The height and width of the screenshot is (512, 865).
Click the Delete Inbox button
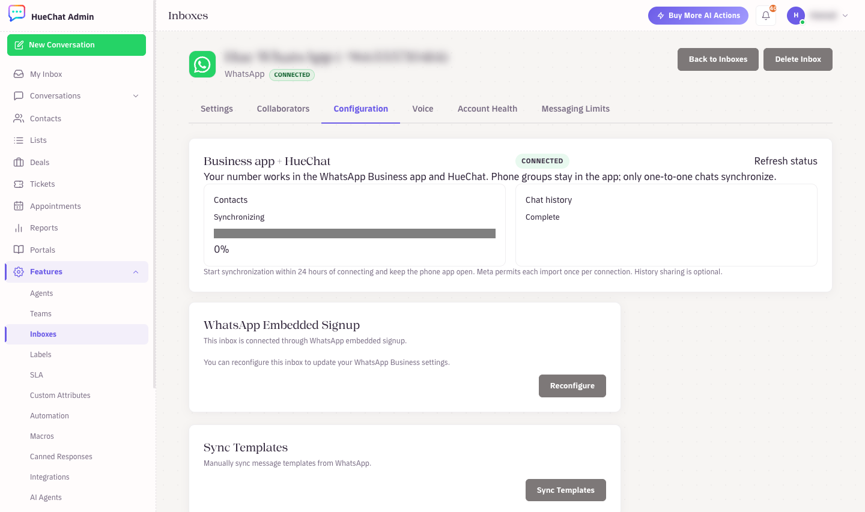click(798, 59)
